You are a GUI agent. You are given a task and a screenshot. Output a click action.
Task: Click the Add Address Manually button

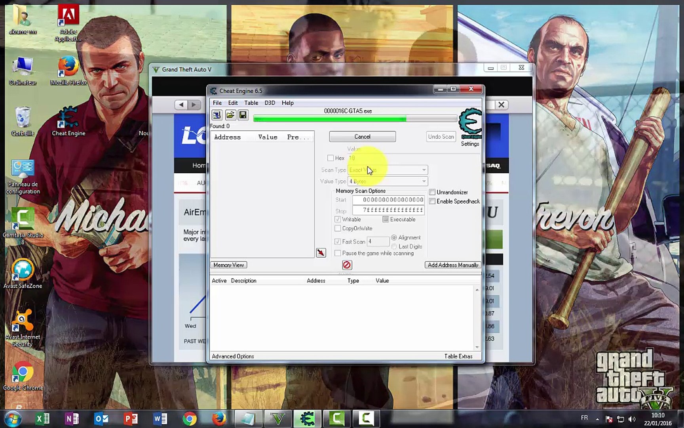(x=453, y=265)
